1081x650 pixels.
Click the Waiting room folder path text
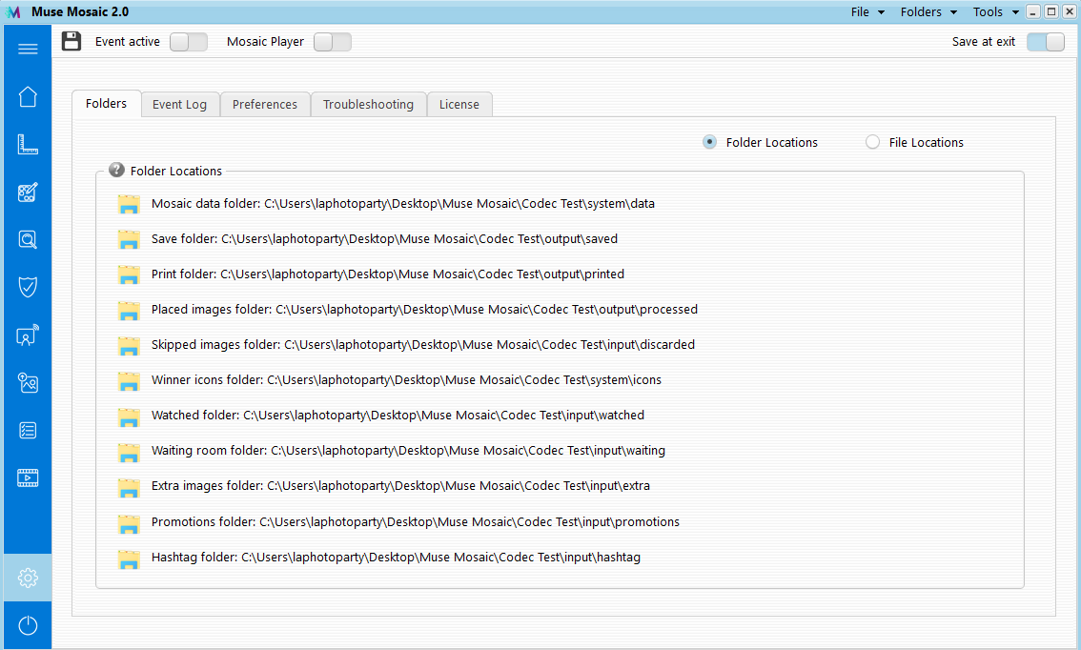tap(408, 450)
